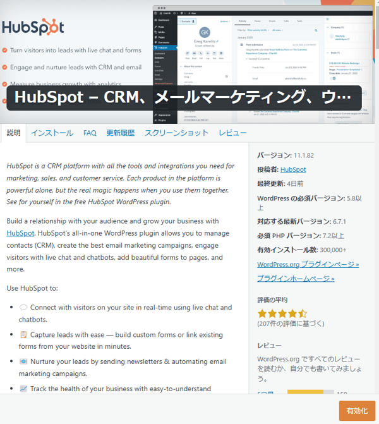This screenshot has width=379, height=424.
Task: Open the プラグインホームページ link
Action: click(296, 278)
